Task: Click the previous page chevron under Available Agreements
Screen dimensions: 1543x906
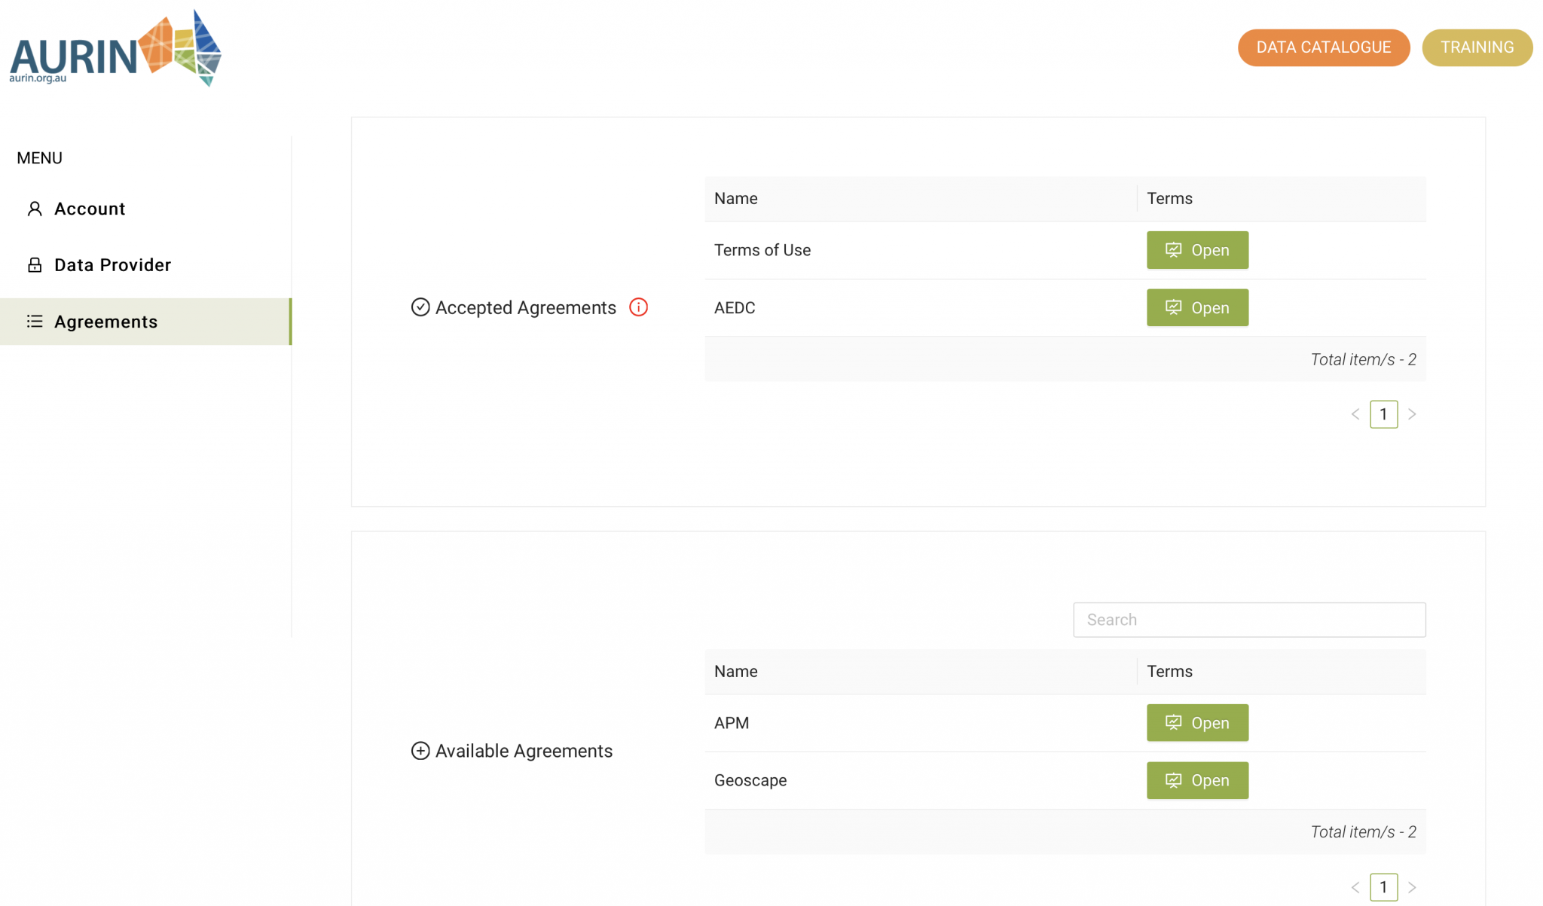Action: point(1355,886)
